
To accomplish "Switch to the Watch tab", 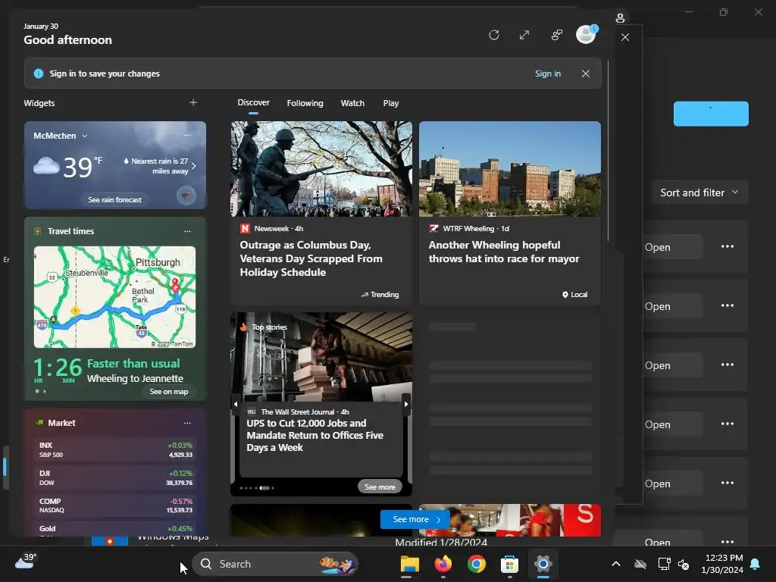I will click(x=352, y=103).
